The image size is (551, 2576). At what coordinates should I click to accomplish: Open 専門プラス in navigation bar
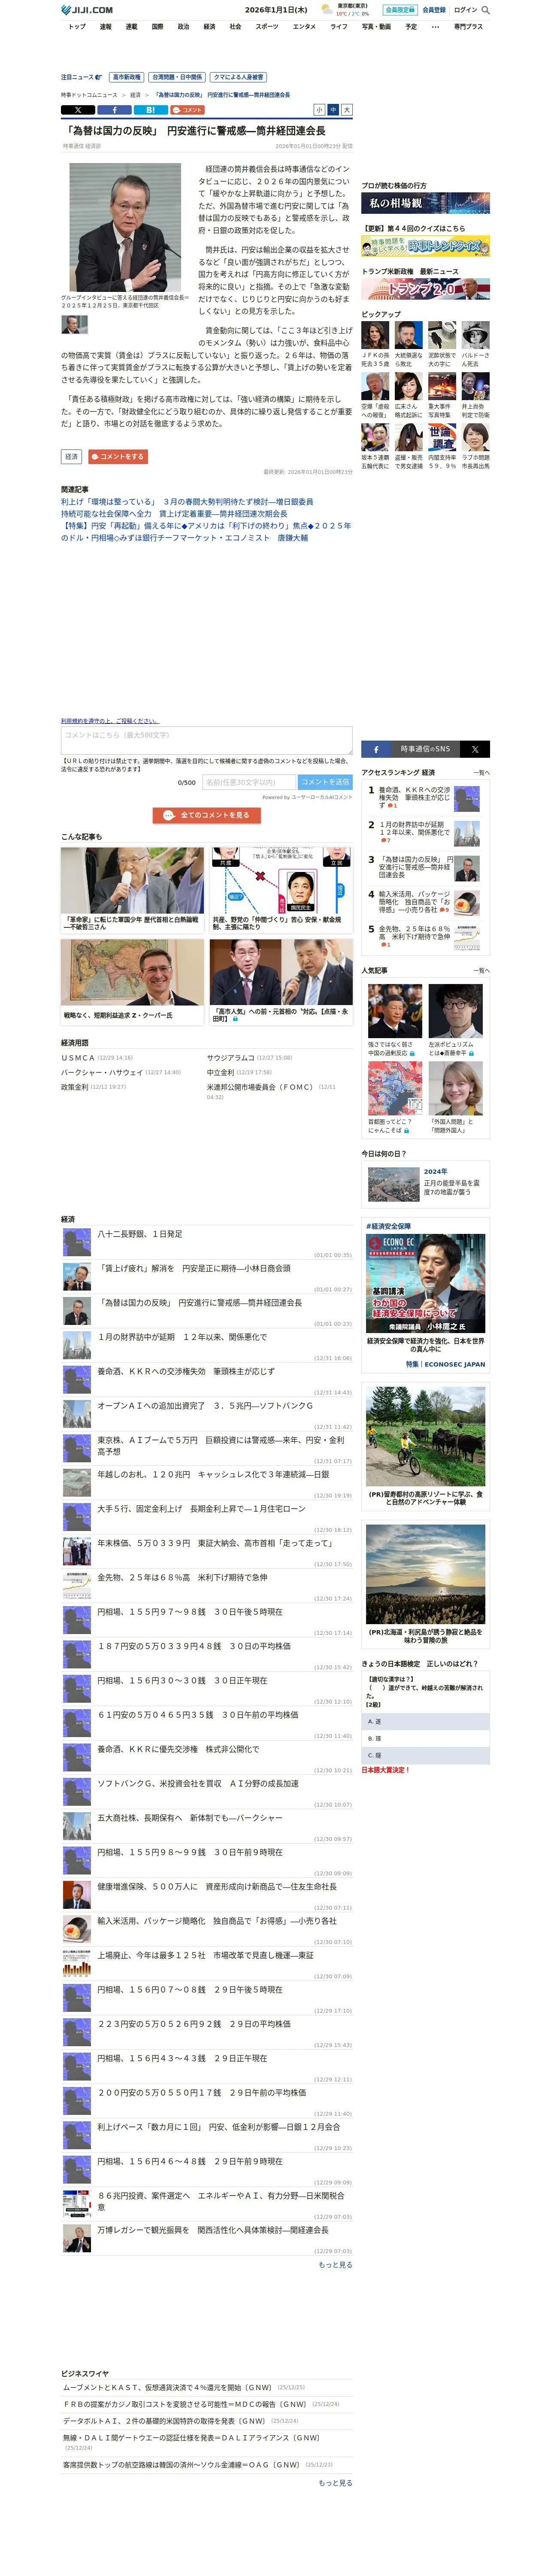(x=468, y=27)
